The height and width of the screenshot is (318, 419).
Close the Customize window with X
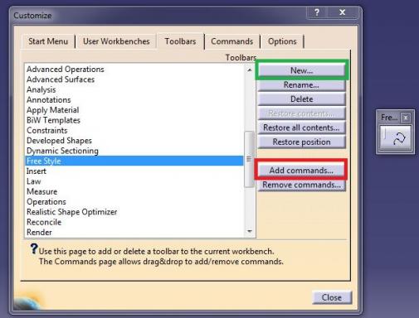coord(343,12)
